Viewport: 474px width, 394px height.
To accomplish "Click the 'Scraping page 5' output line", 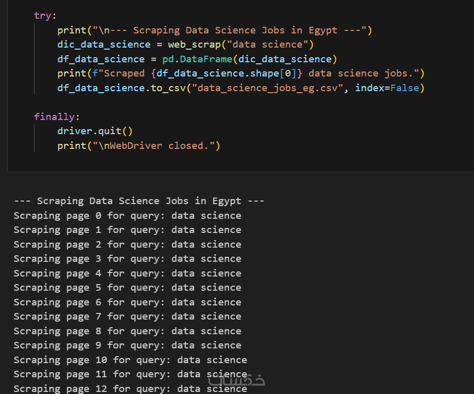I will coord(127,288).
